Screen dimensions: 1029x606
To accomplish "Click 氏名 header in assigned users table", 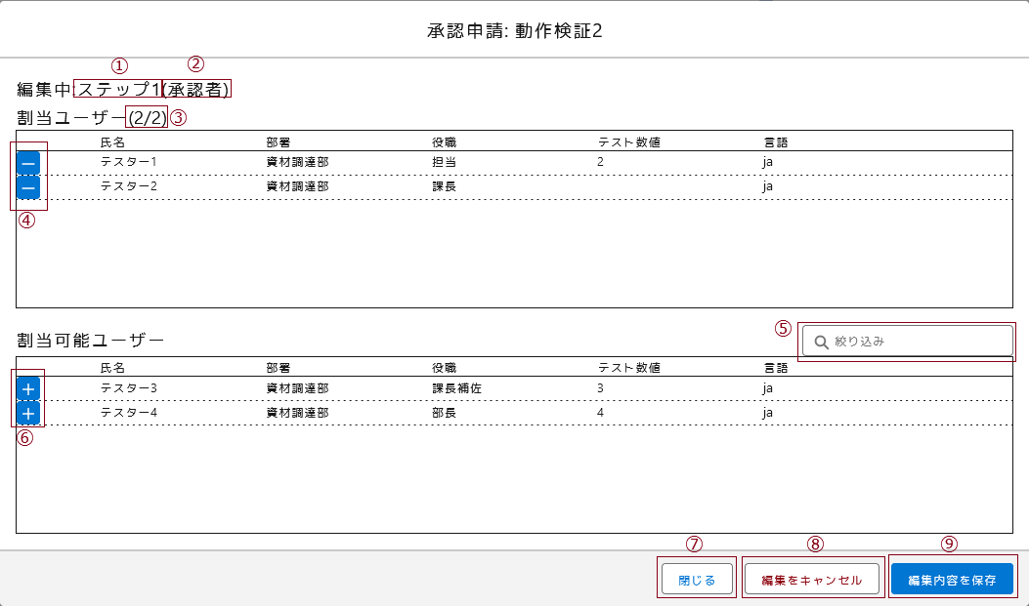I will coord(113,142).
